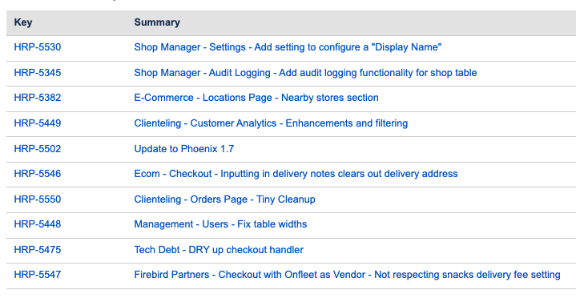Open issue key HRP-5382
576x298 pixels.
(38, 98)
